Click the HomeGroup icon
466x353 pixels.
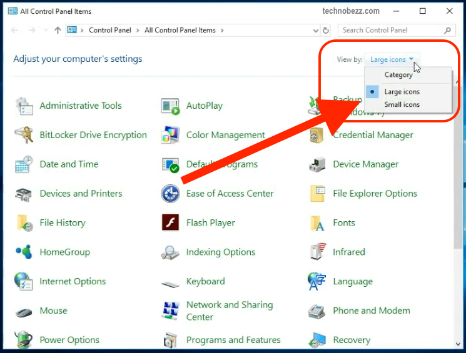(24, 252)
